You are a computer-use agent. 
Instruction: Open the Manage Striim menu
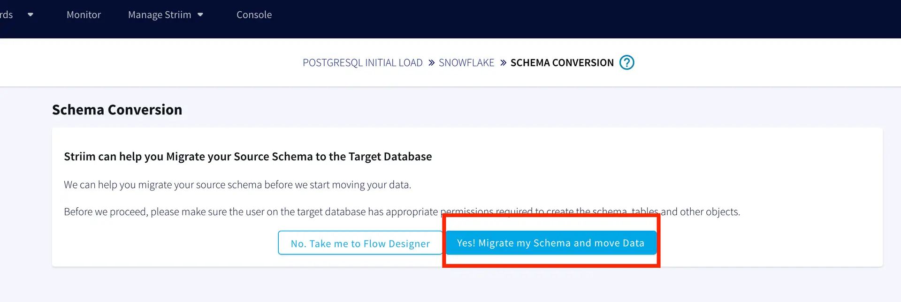coord(160,15)
